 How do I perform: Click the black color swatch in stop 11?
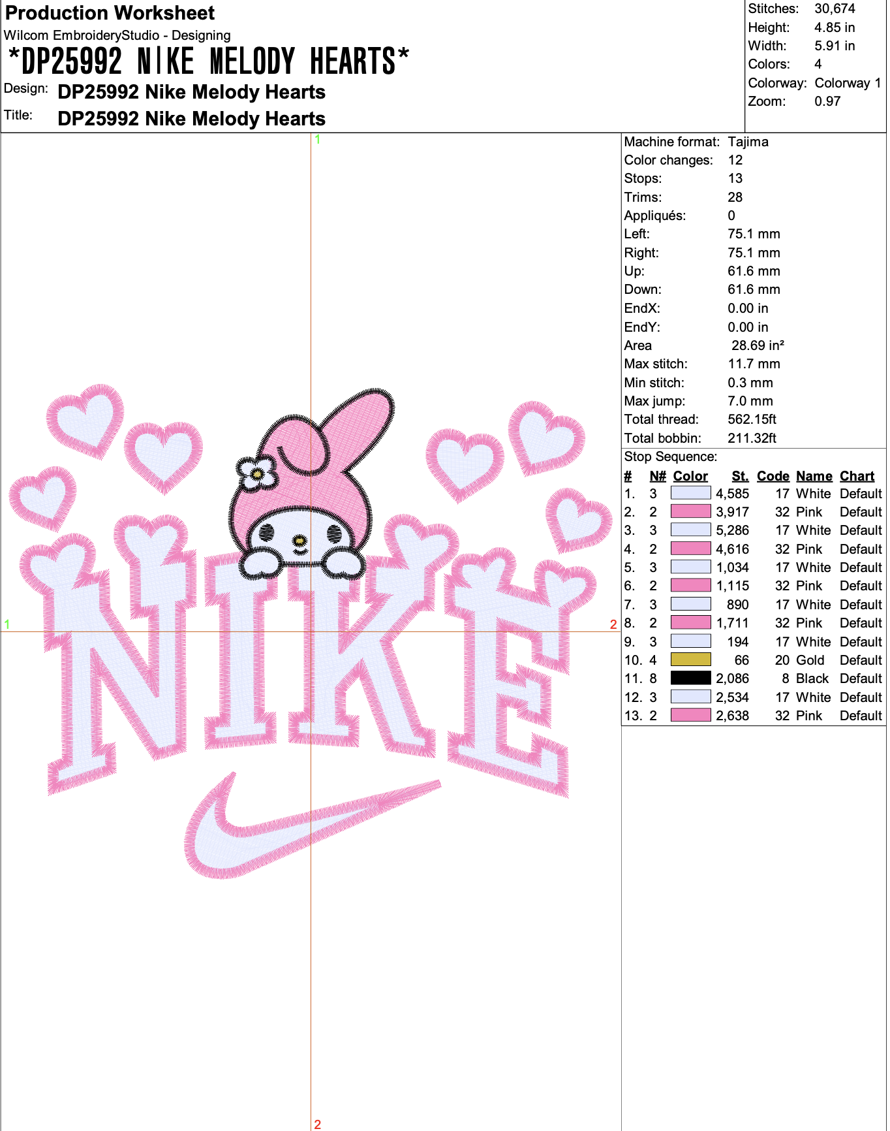coord(690,678)
